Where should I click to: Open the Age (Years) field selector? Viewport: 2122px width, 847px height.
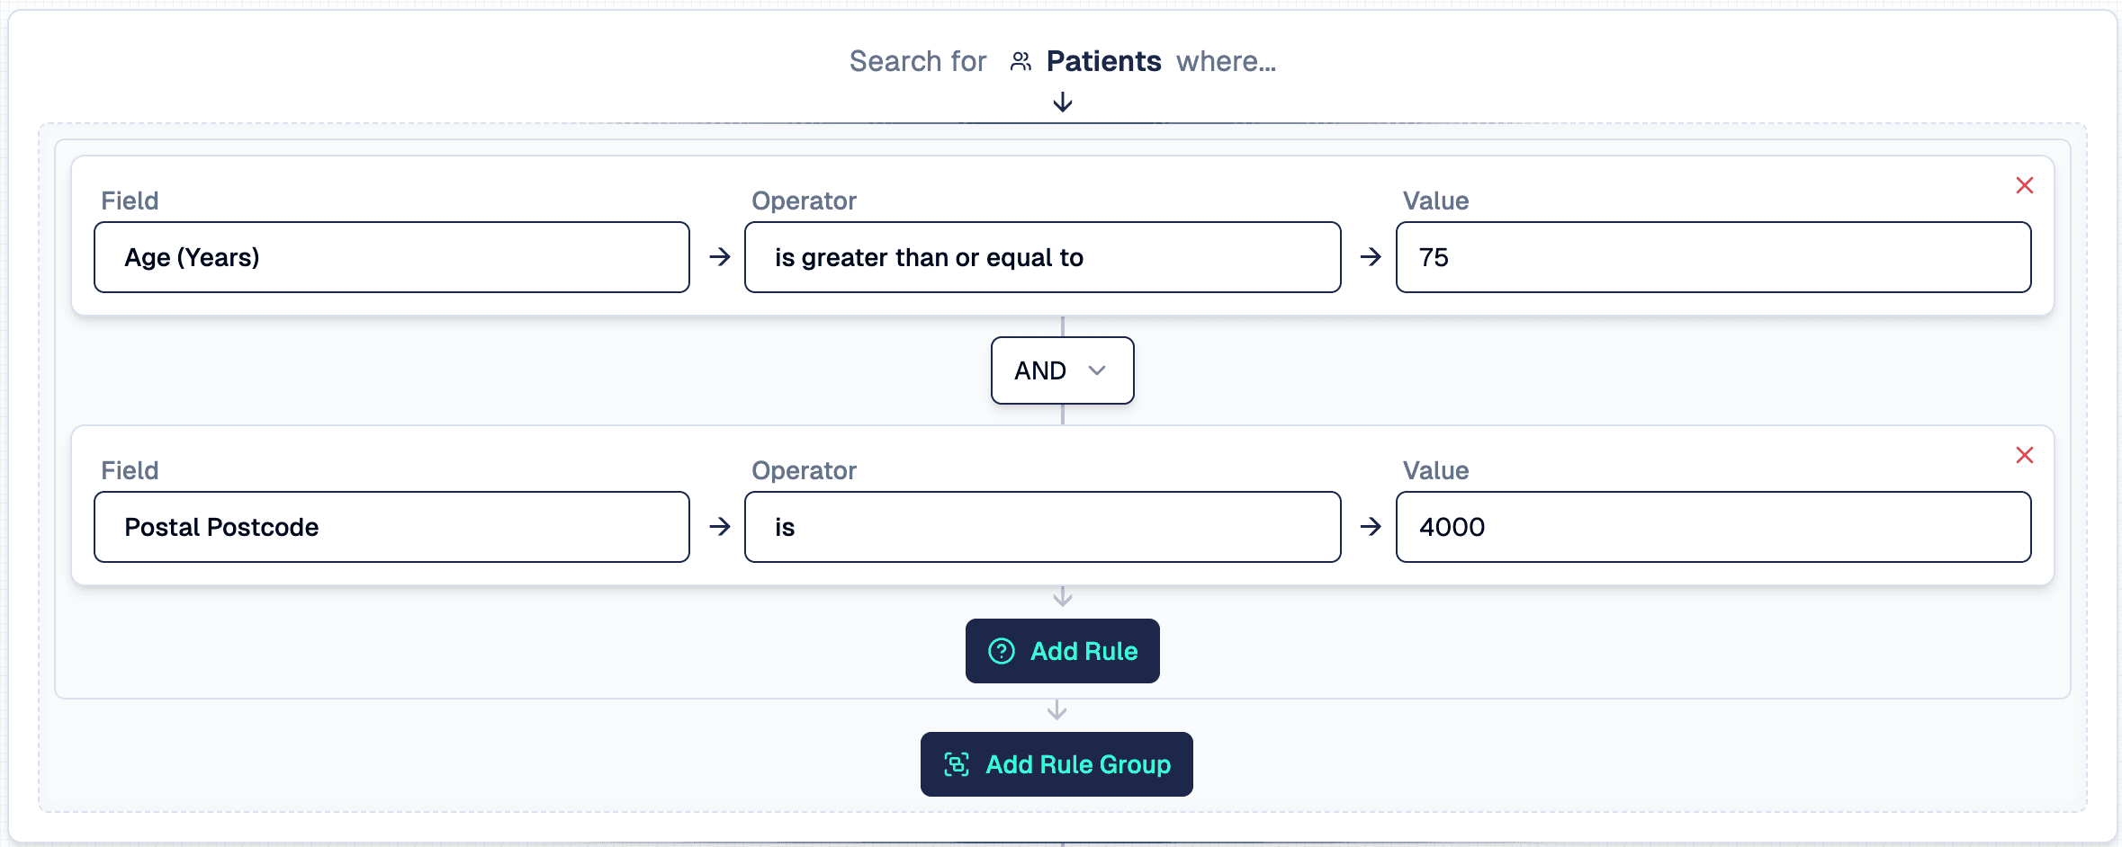click(x=391, y=257)
